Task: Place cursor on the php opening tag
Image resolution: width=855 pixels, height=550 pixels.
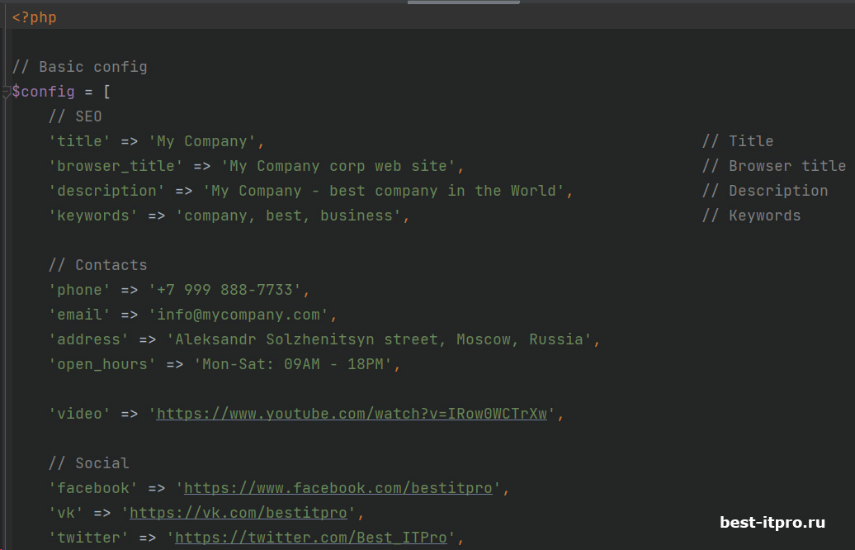Action: click(33, 16)
